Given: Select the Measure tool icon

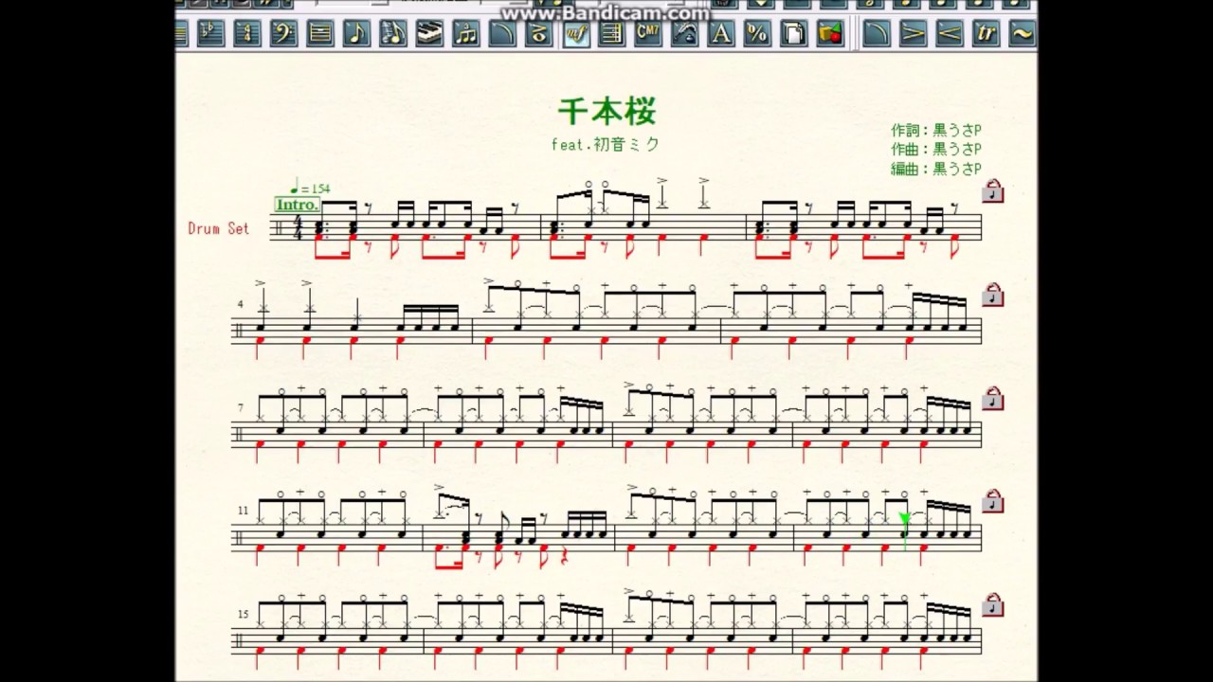Looking at the screenshot, I should 320,34.
